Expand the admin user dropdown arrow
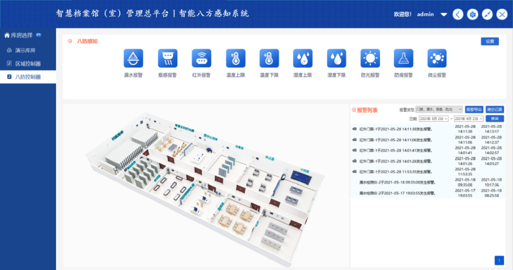The image size is (513, 270). [x=443, y=14]
